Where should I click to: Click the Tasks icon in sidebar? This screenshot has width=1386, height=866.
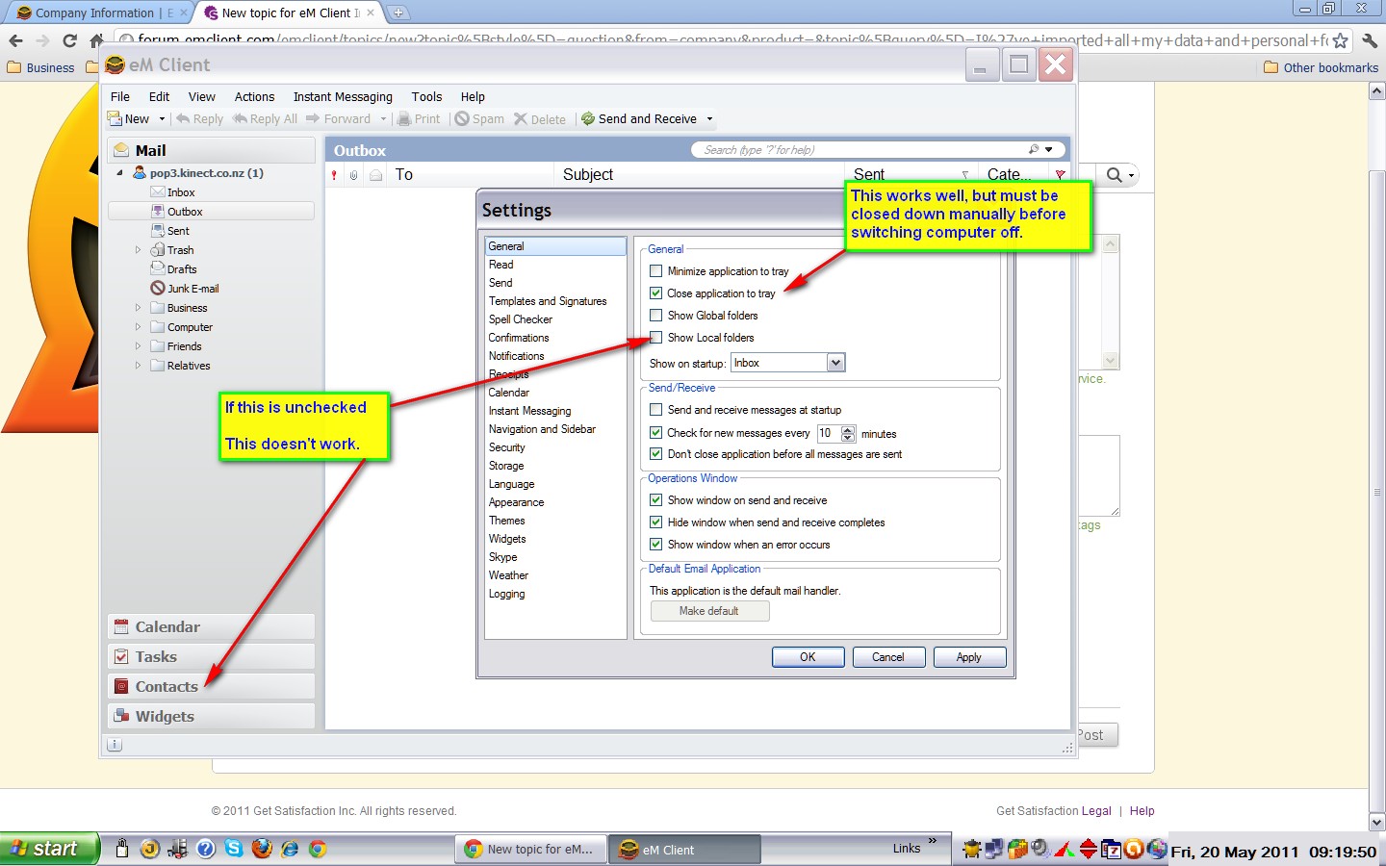pyautogui.click(x=121, y=656)
